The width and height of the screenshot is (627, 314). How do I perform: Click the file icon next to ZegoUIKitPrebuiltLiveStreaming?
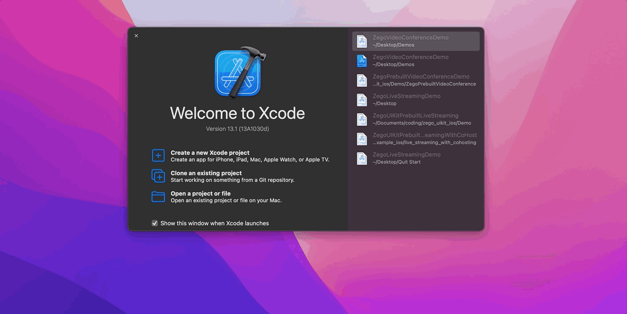pyautogui.click(x=362, y=119)
